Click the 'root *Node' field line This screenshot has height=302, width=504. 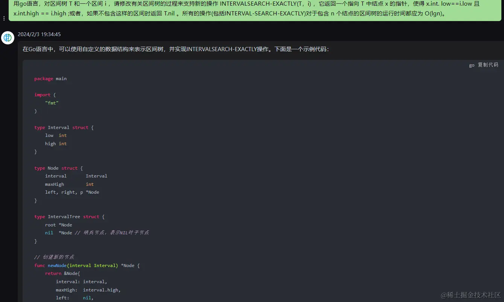58,225
